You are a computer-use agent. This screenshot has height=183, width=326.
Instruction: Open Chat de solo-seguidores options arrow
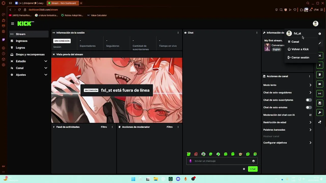(310, 93)
